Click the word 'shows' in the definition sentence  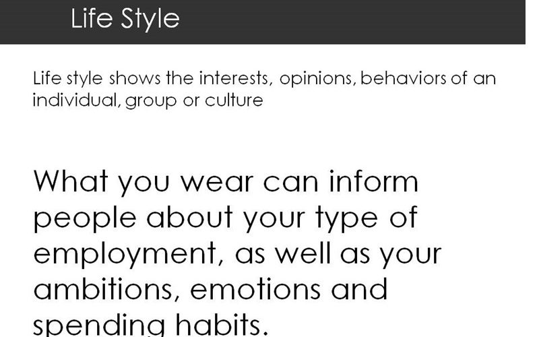tap(135, 78)
